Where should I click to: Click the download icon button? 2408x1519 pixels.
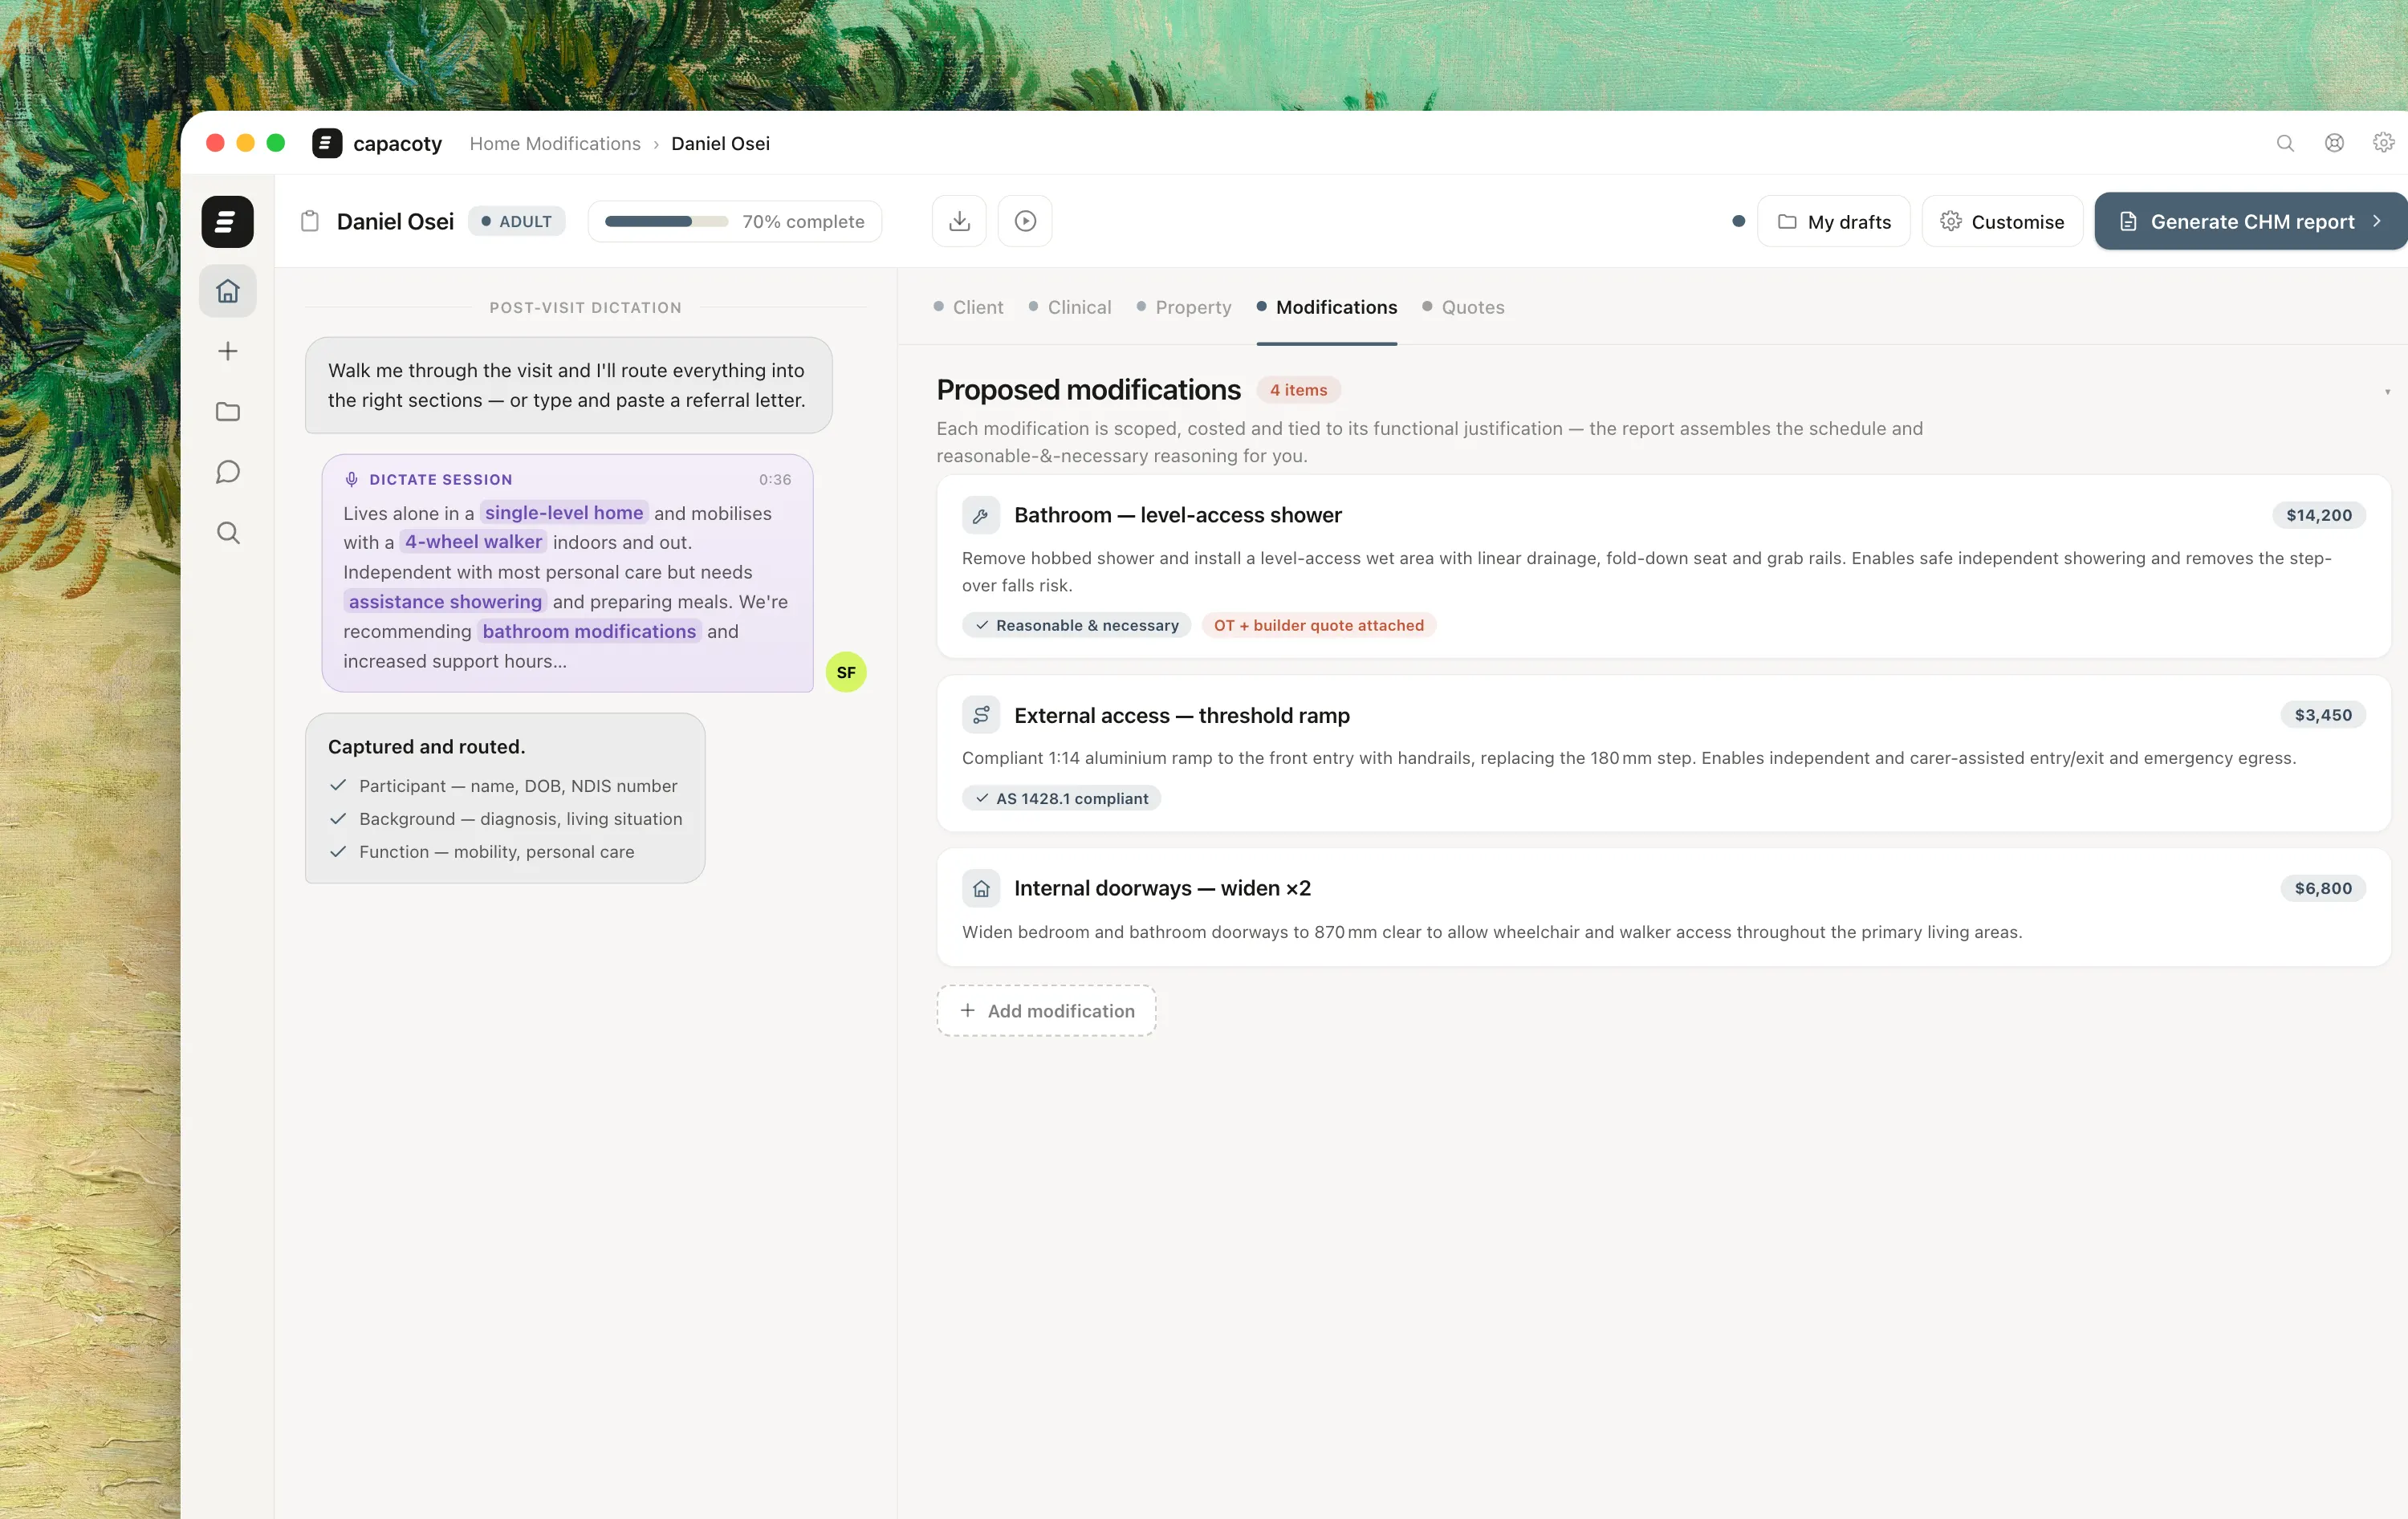(959, 221)
